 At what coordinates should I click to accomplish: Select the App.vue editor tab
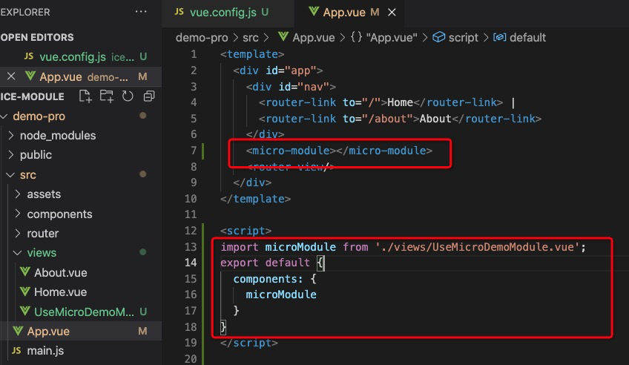point(348,13)
